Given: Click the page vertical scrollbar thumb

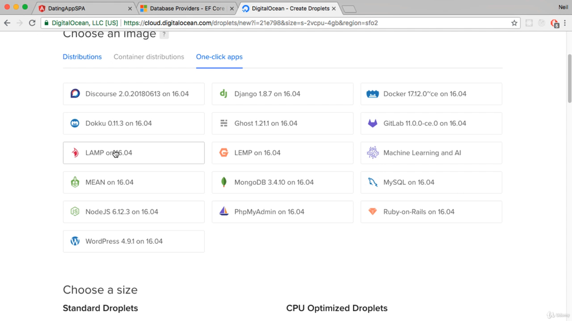Looking at the screenshot, I should [x=570, y=78].
